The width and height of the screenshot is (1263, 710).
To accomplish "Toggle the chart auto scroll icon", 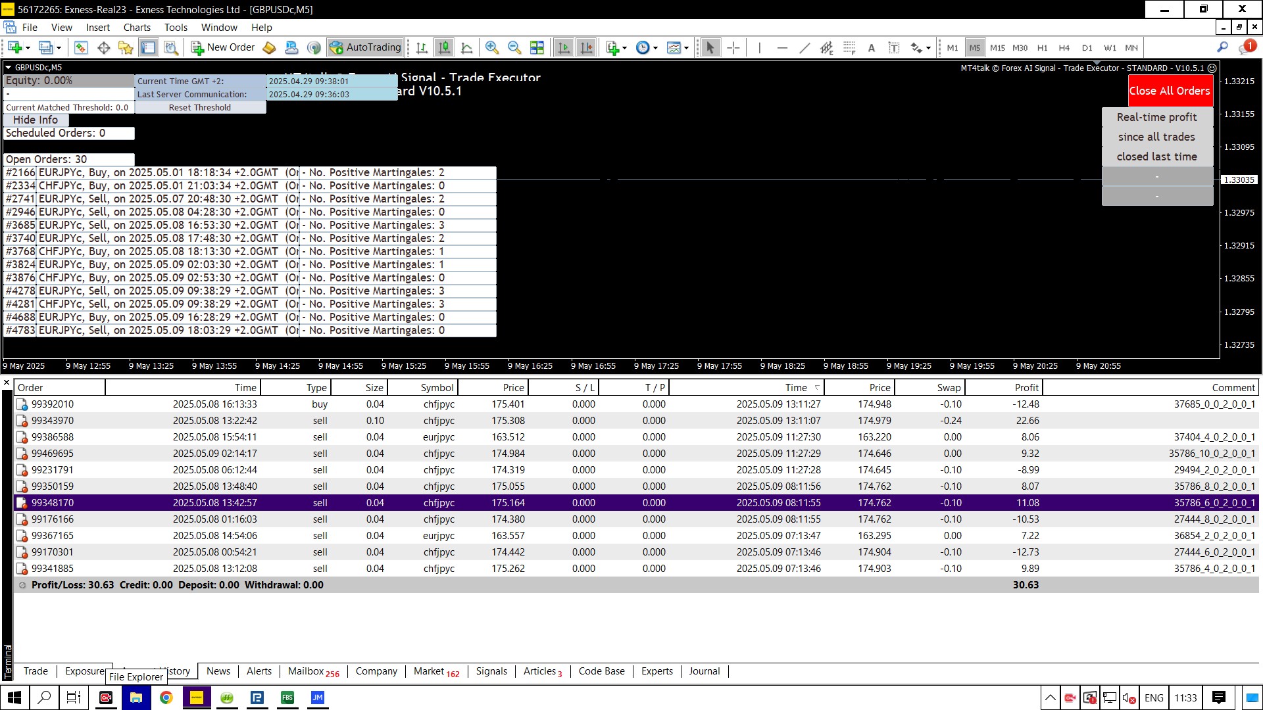I will 564,47.
